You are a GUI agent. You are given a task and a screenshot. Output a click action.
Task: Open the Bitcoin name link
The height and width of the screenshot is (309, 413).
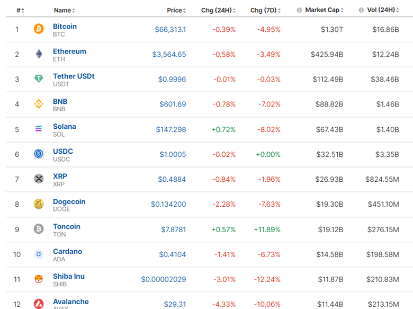tap(65, 27)
